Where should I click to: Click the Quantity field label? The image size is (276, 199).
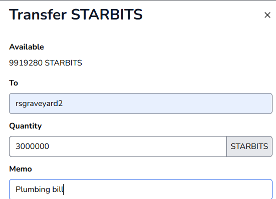point(26,126)
